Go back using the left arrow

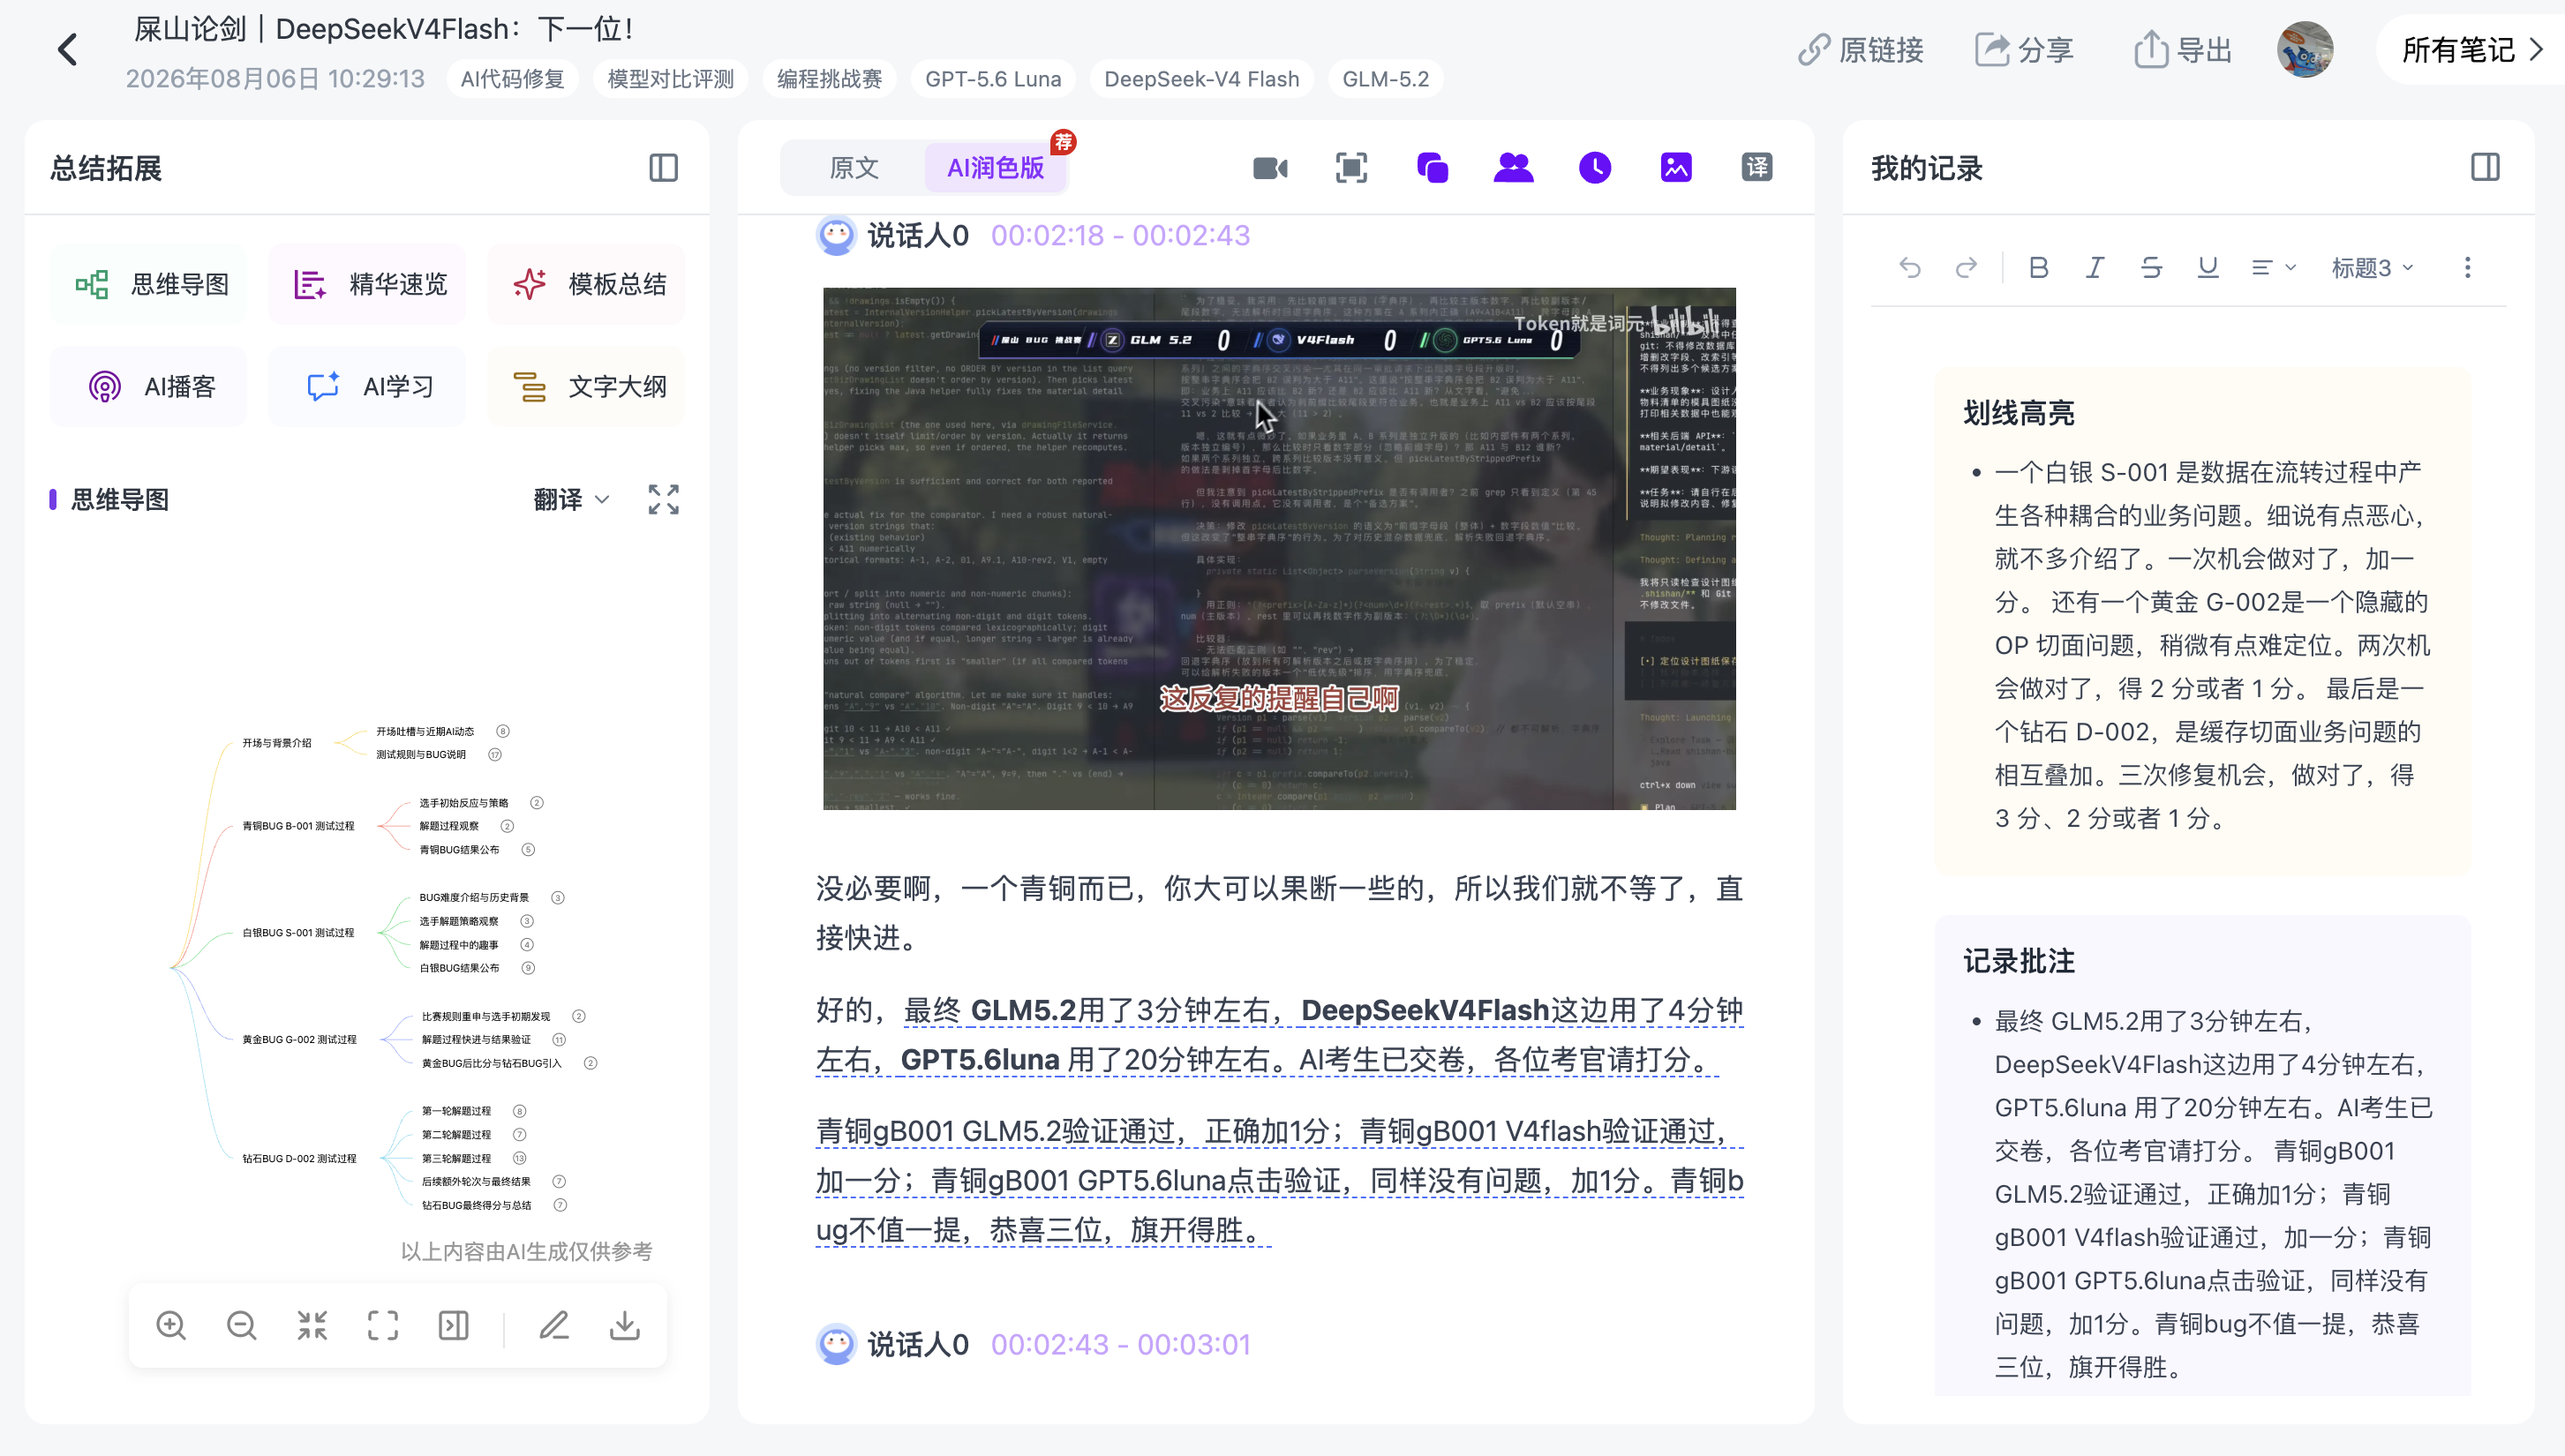click(x=67, y=49)
